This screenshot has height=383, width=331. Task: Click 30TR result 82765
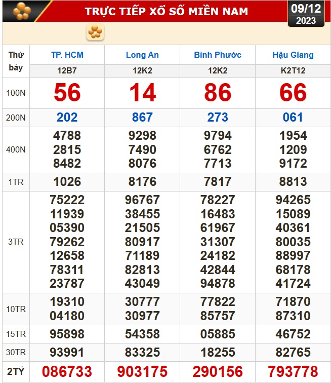point(293,352)
